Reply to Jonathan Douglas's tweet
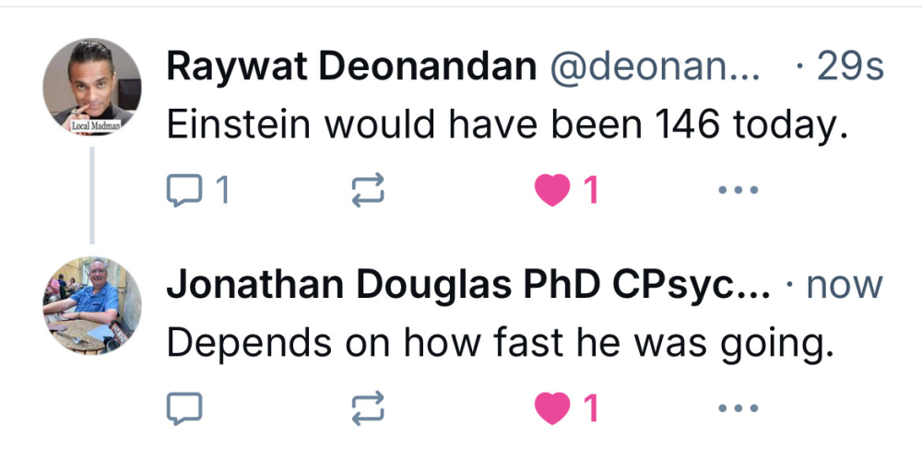The height and width of the screenshot is (461, 922). tap(183, 408)
